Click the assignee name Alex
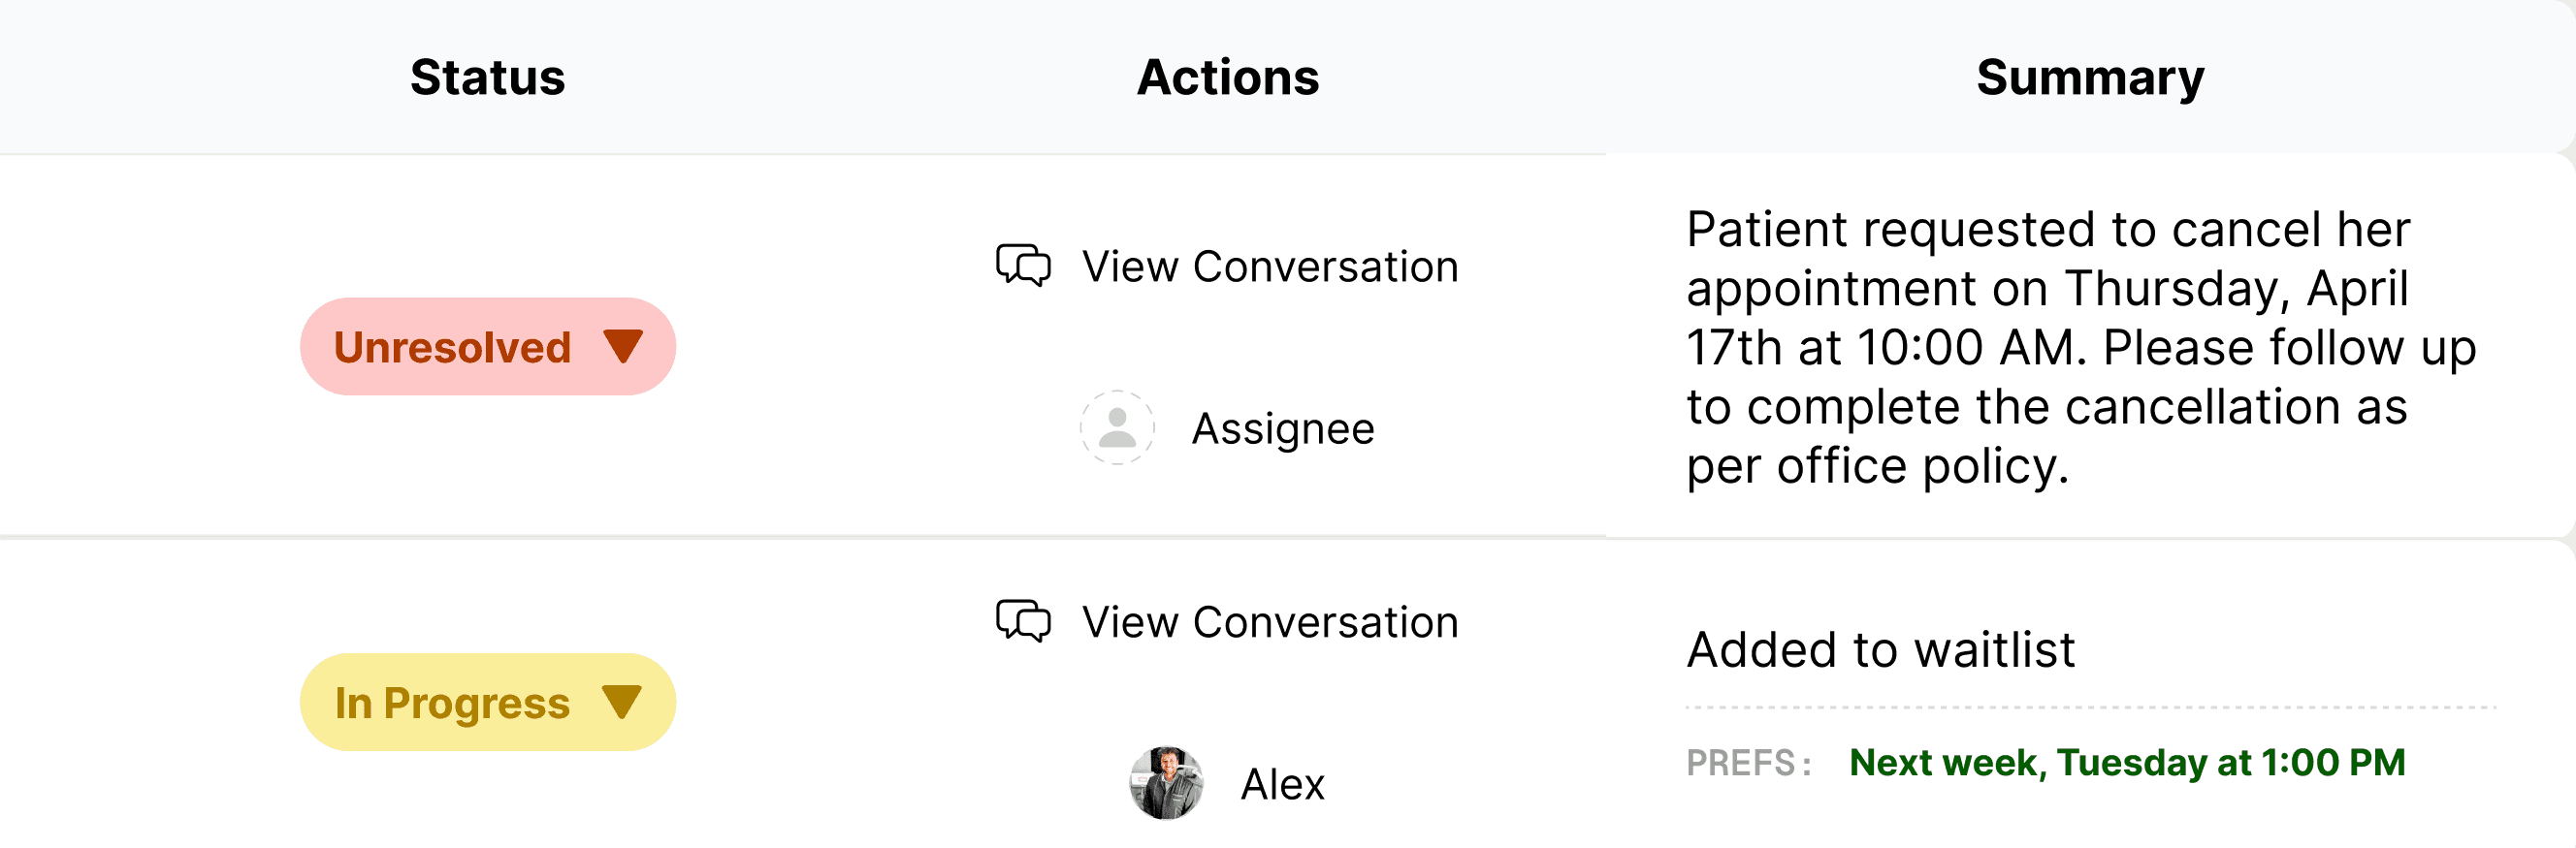 click(x=1282, y=784)
